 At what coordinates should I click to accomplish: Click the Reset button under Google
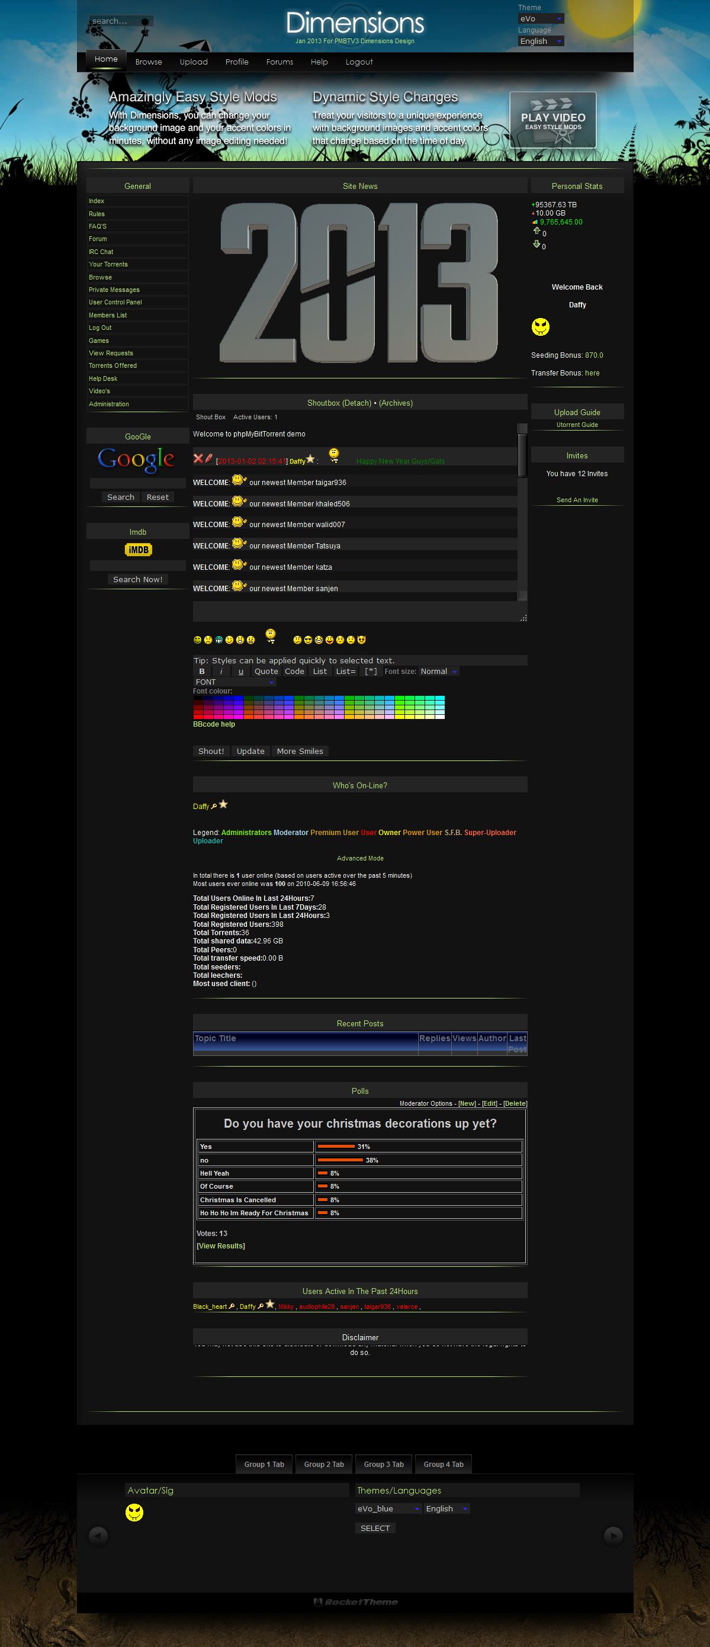point(157,497)
